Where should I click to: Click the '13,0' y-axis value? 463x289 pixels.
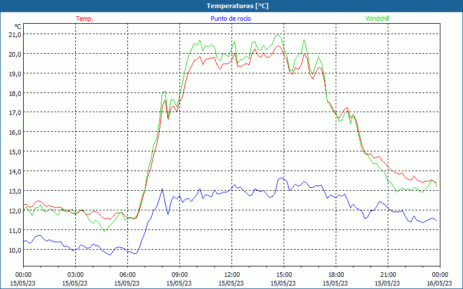[15, 191]
